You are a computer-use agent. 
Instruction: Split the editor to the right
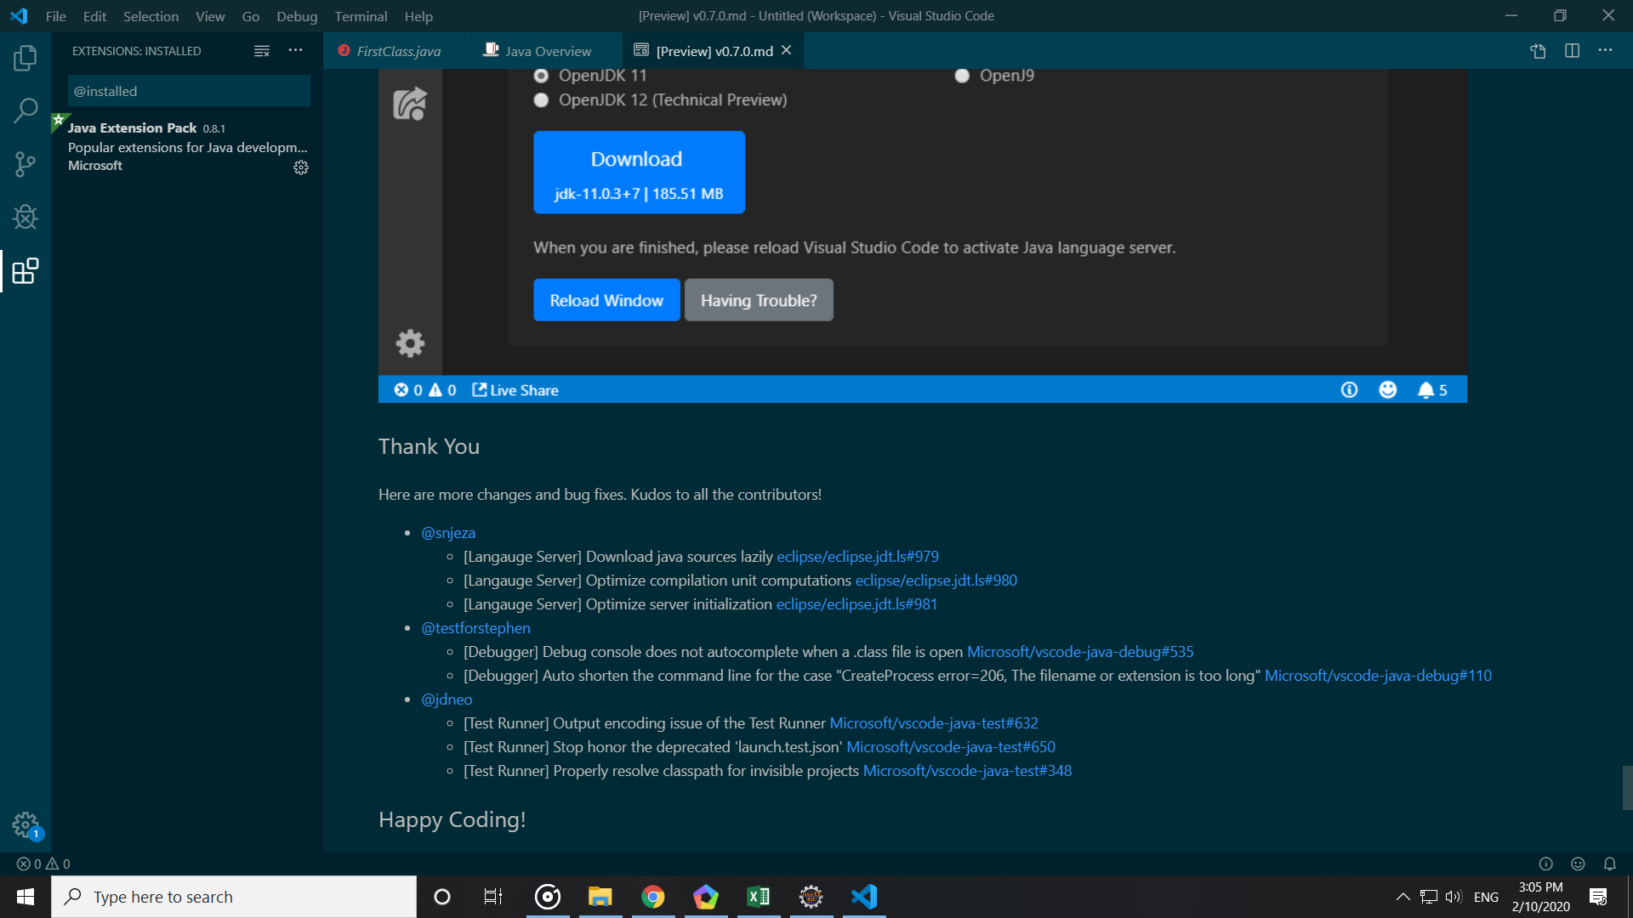tap(1572, 51)
